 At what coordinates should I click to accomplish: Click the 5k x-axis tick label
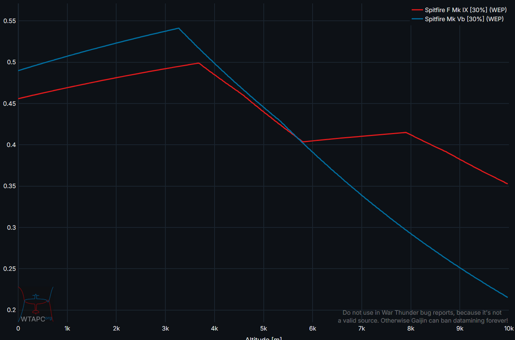[x=263, y=329]
